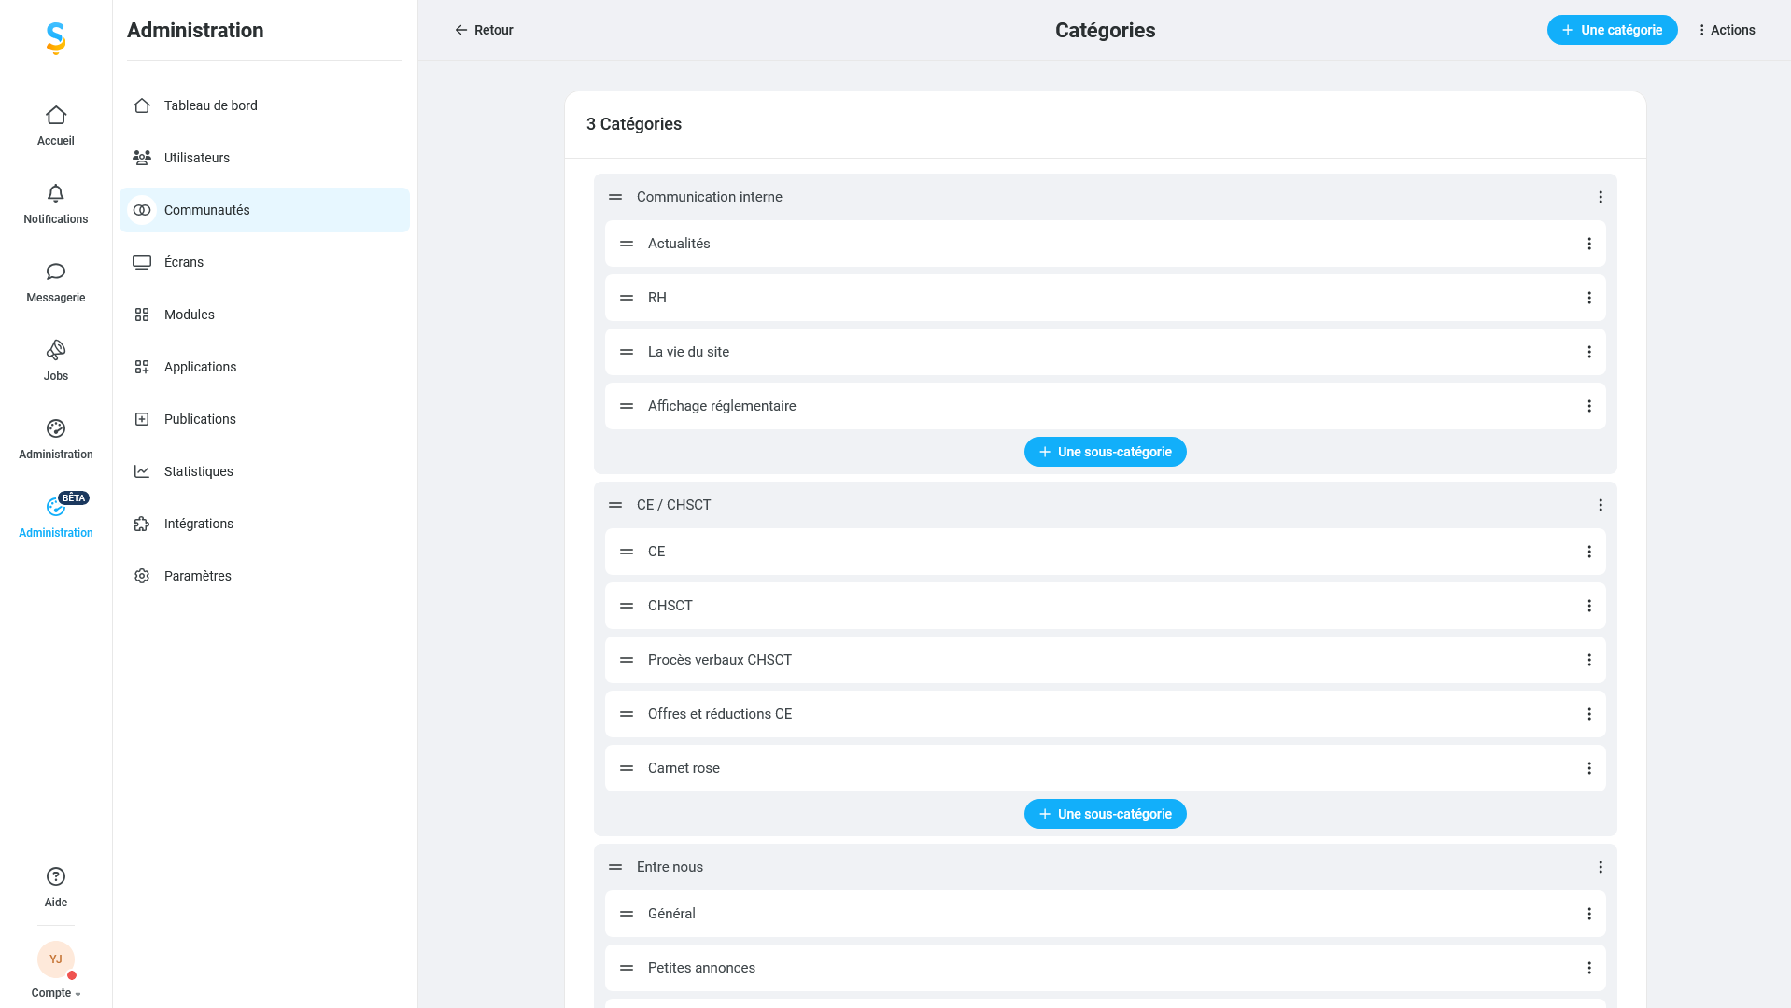Select the Général subcategory row

[1105, 914]
